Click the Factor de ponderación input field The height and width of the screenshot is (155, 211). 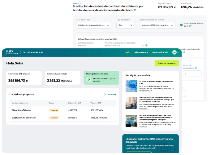(x=192, y=74)
